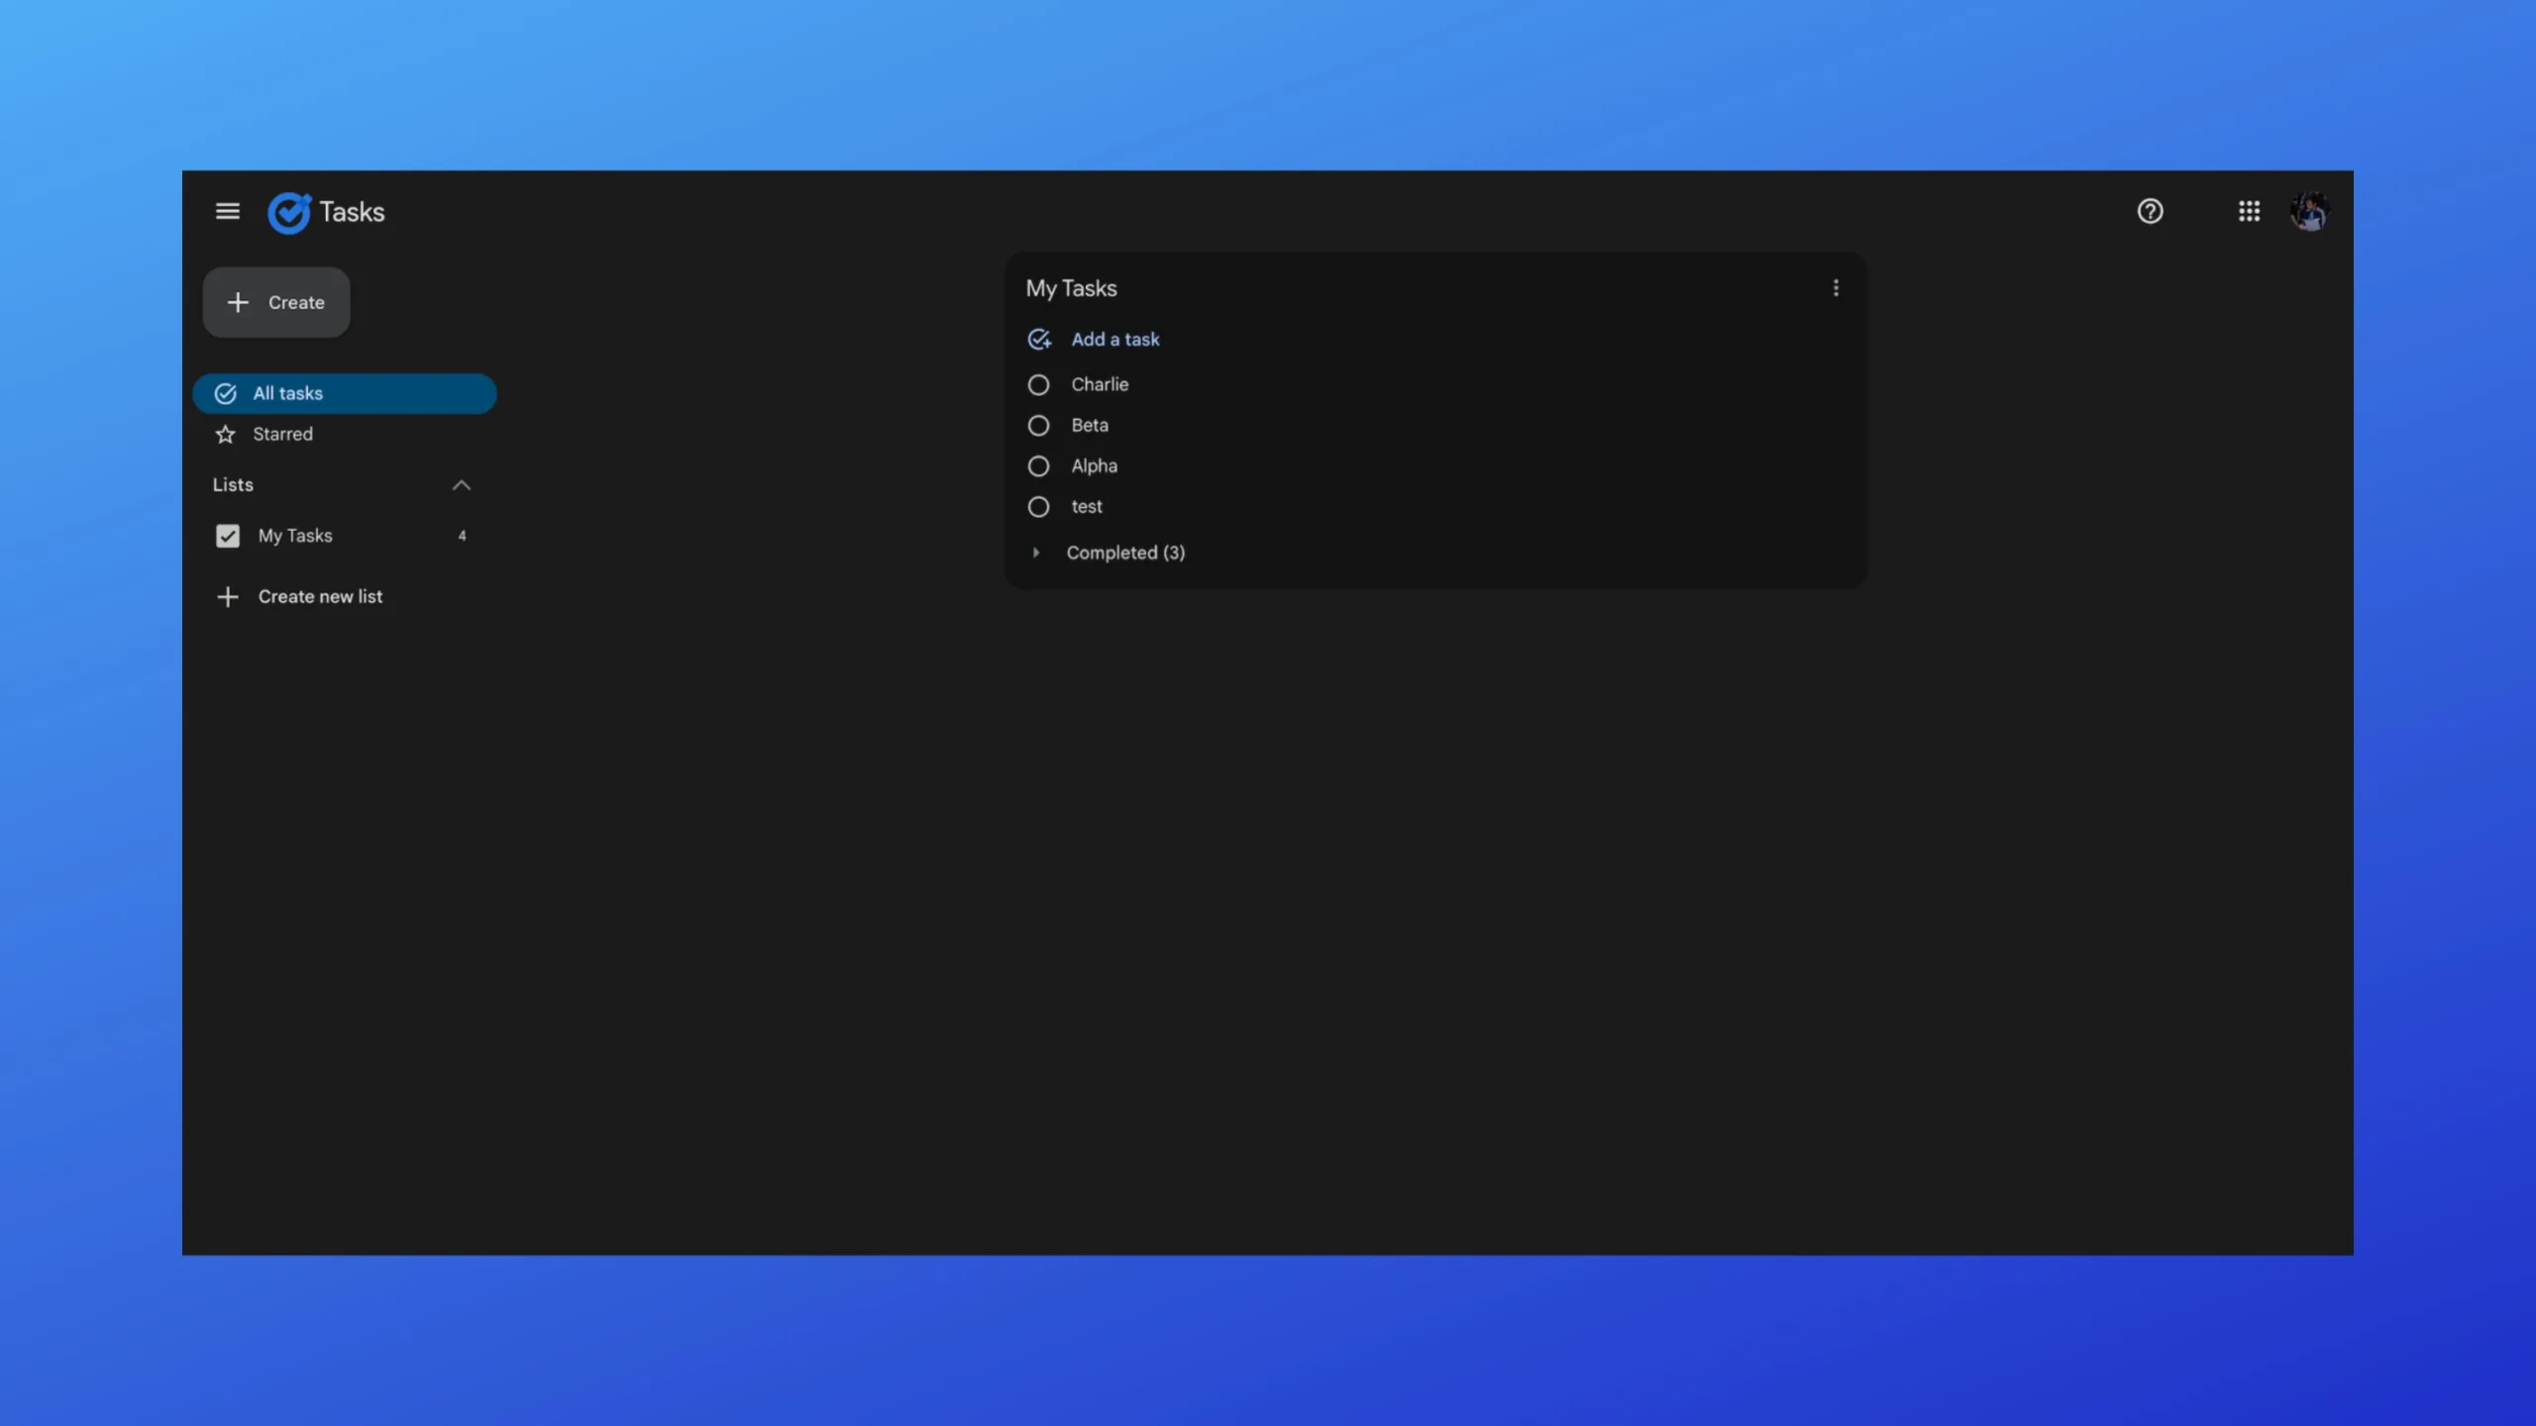This screenshot has height=1426, width=2536.
Task: Click the Lists section header label
Action: (x=233, y=484)
